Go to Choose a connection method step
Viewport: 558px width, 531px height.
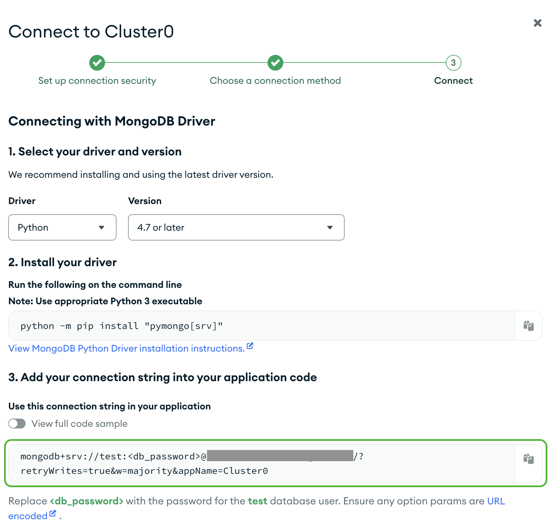point(275,63)
